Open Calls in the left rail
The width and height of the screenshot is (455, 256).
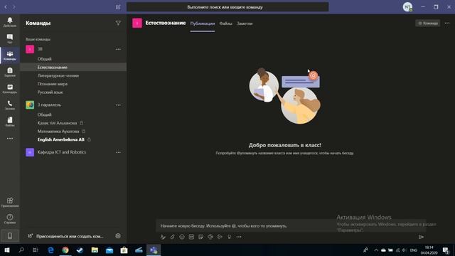[x=9, y=105]
